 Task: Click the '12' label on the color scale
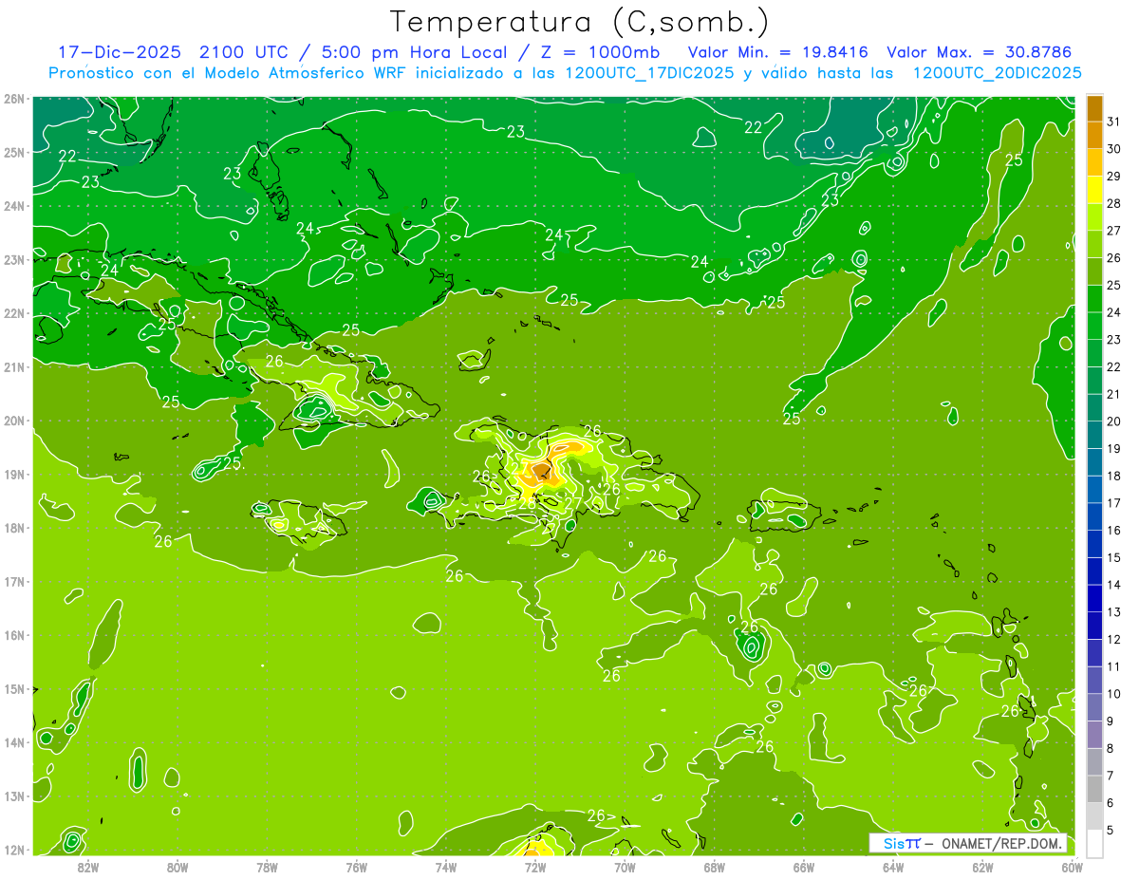(1114, 639)
